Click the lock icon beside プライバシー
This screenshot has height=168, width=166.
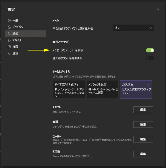[9, 27]
